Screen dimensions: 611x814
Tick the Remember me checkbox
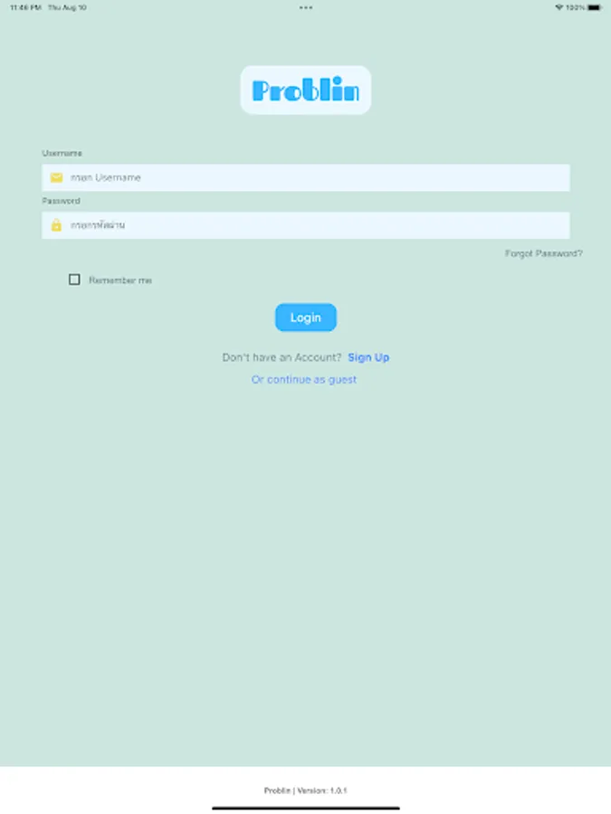coord(74,279)
